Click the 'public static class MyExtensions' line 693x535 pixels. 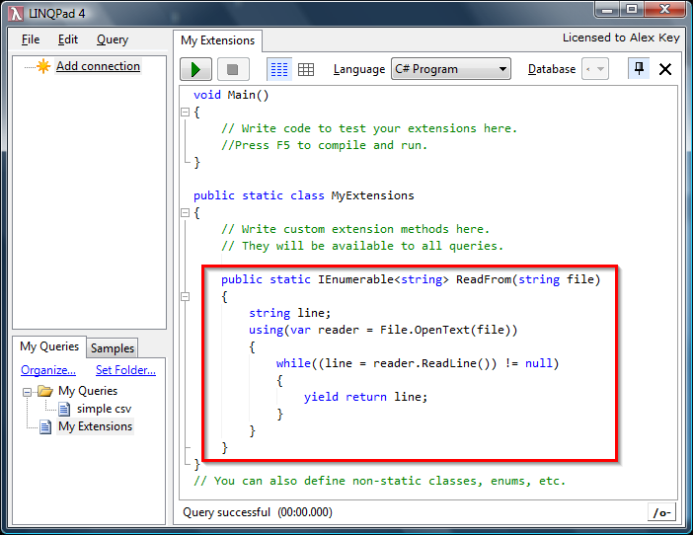point(304,195)
